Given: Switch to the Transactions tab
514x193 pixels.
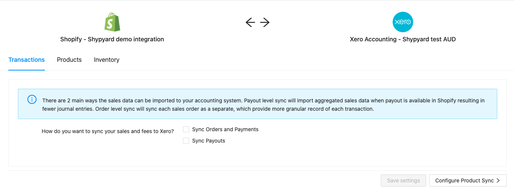Looking at the screenshot, I should (27, 60).
